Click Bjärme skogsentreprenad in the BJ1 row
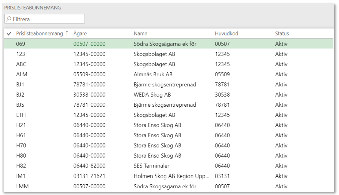The width and height of the screenshot is (339, 195). [x=165, y=84]
